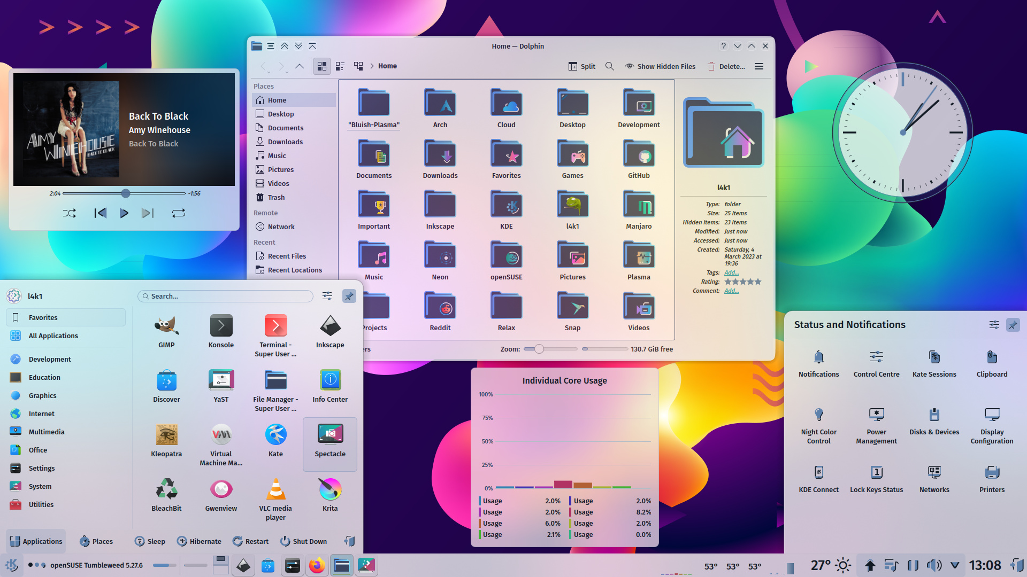1027x577 pixels.
Task: Toggle Split view in Dolphin
Action: 581,66
